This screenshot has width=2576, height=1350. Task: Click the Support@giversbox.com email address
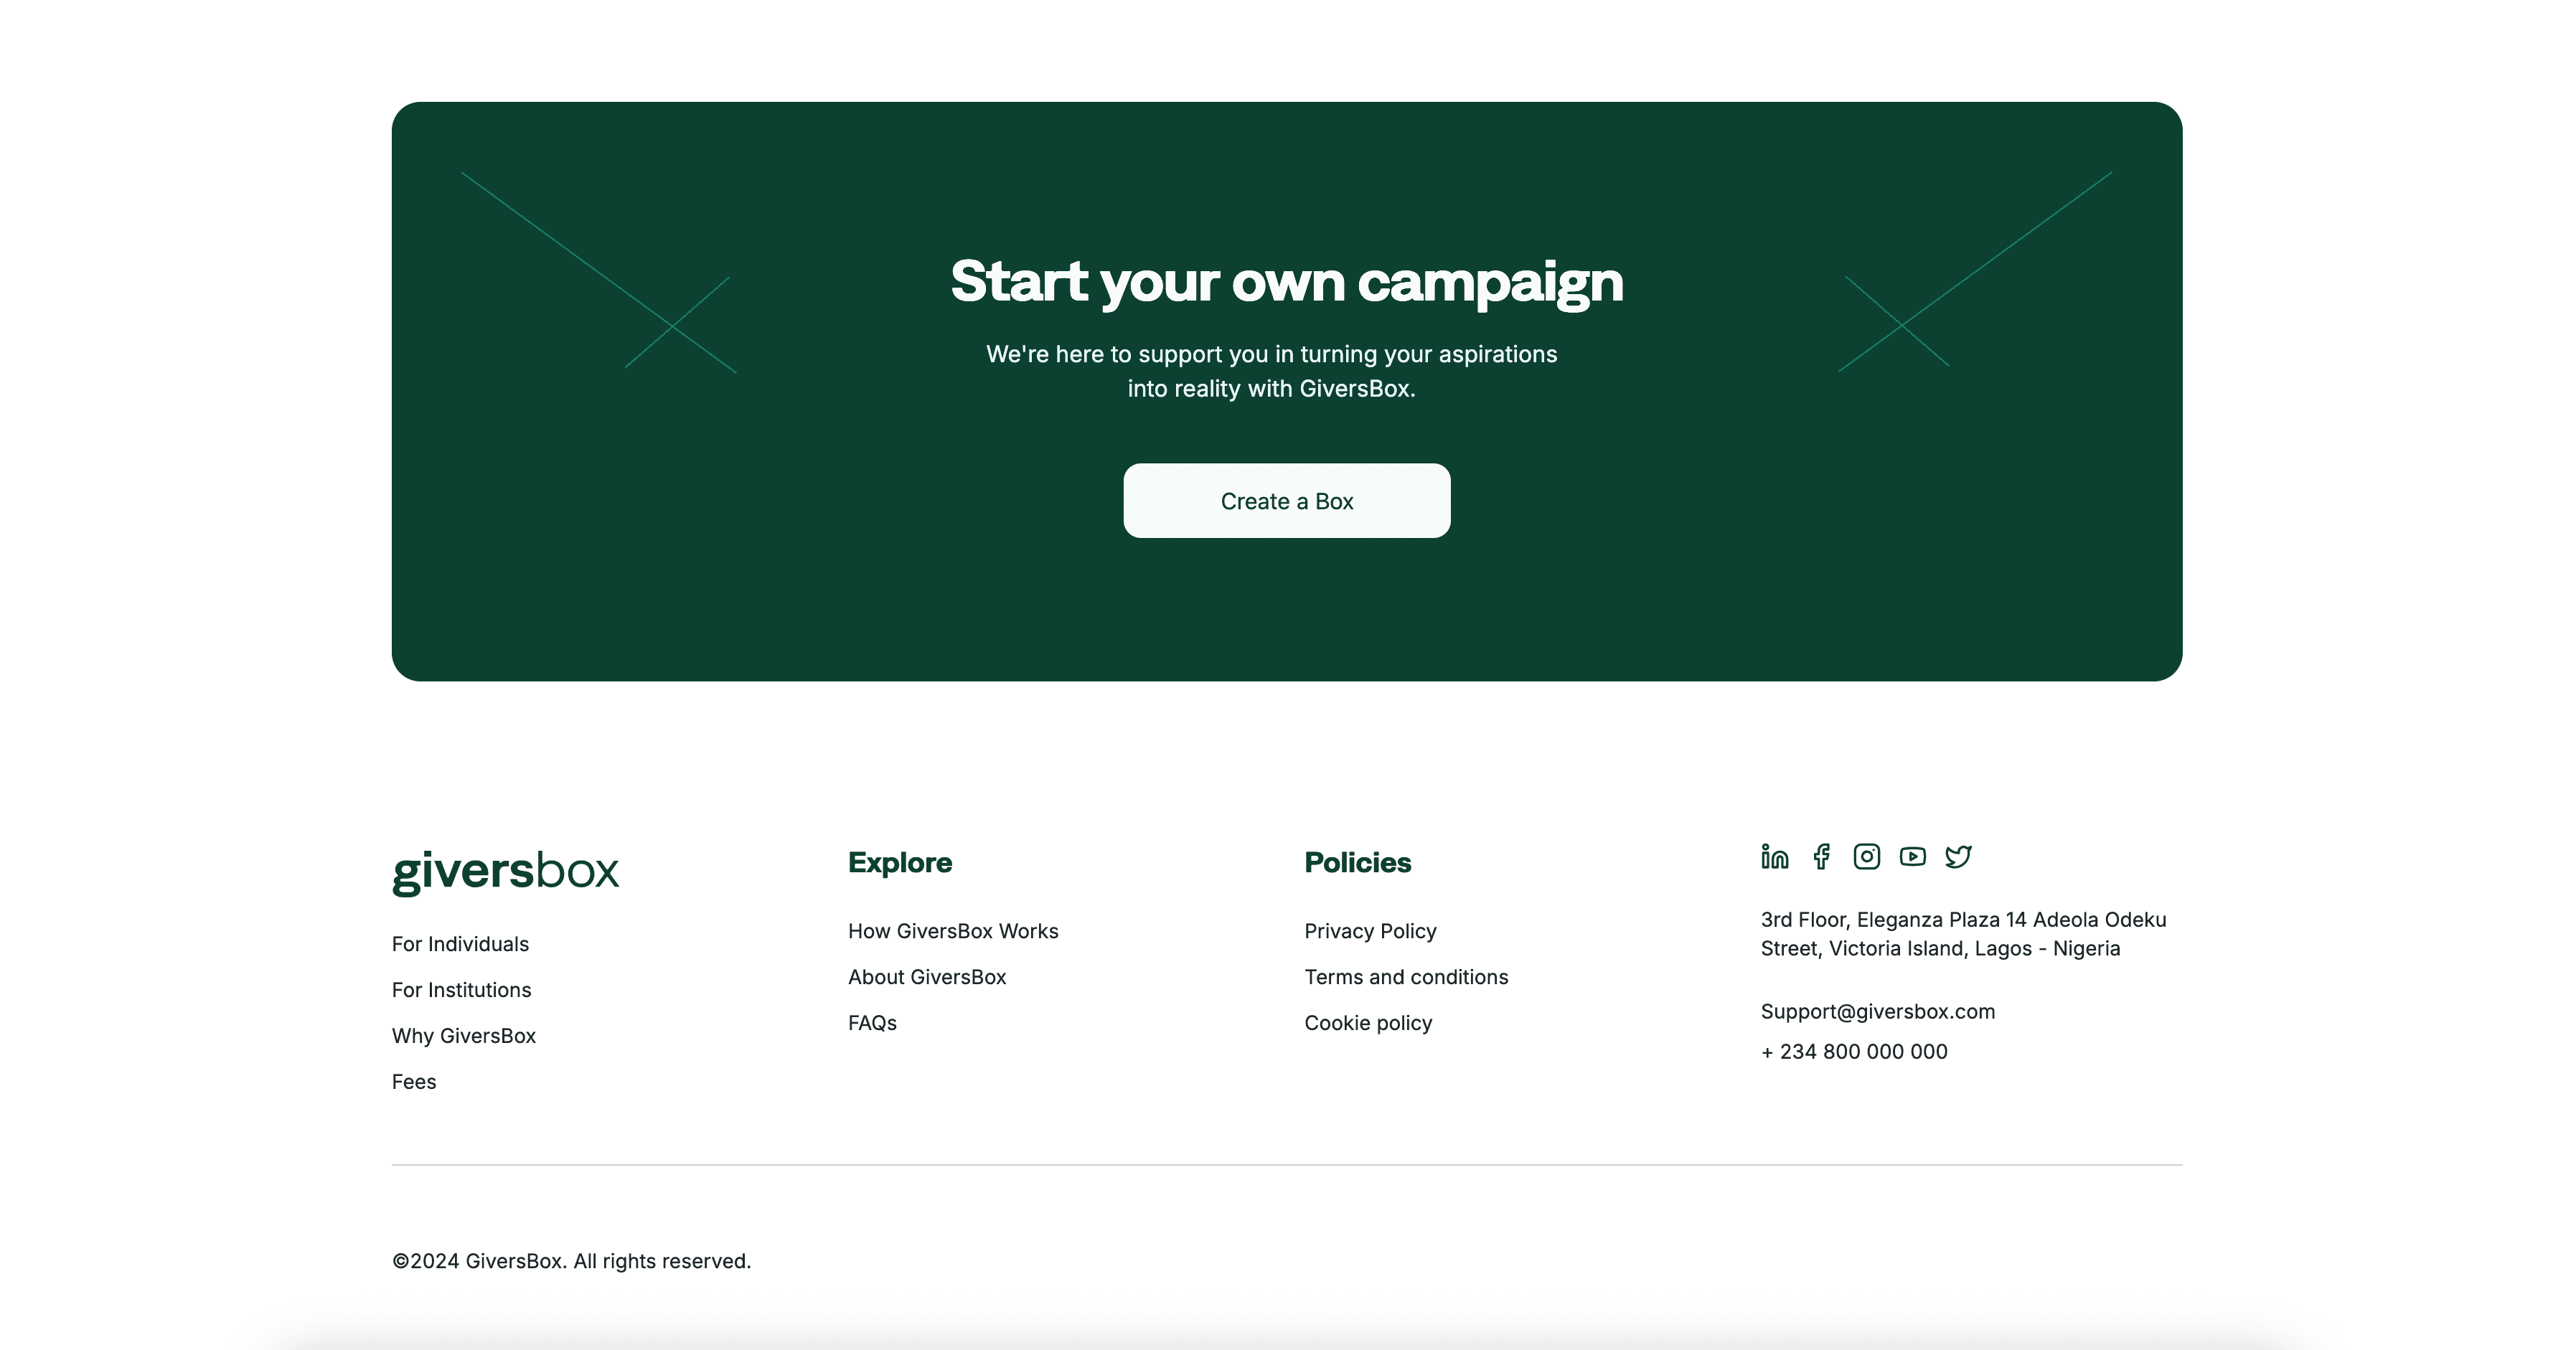1877,1011
